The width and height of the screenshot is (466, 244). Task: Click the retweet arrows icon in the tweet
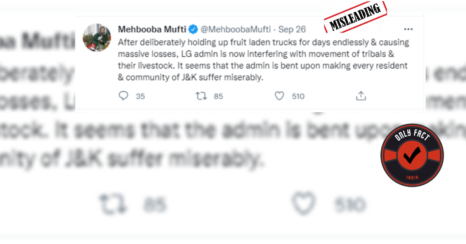tap(201, 96)
